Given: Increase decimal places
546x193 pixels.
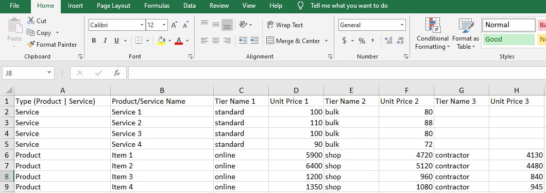Looking at the screenshot, I should 388,41.
